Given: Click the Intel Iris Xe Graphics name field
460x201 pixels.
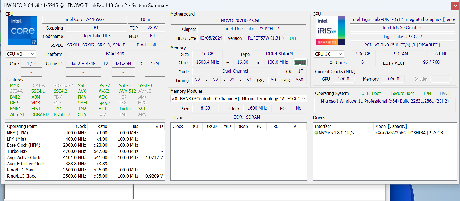Looking at the screenshot, I should (x=402, y=28).
